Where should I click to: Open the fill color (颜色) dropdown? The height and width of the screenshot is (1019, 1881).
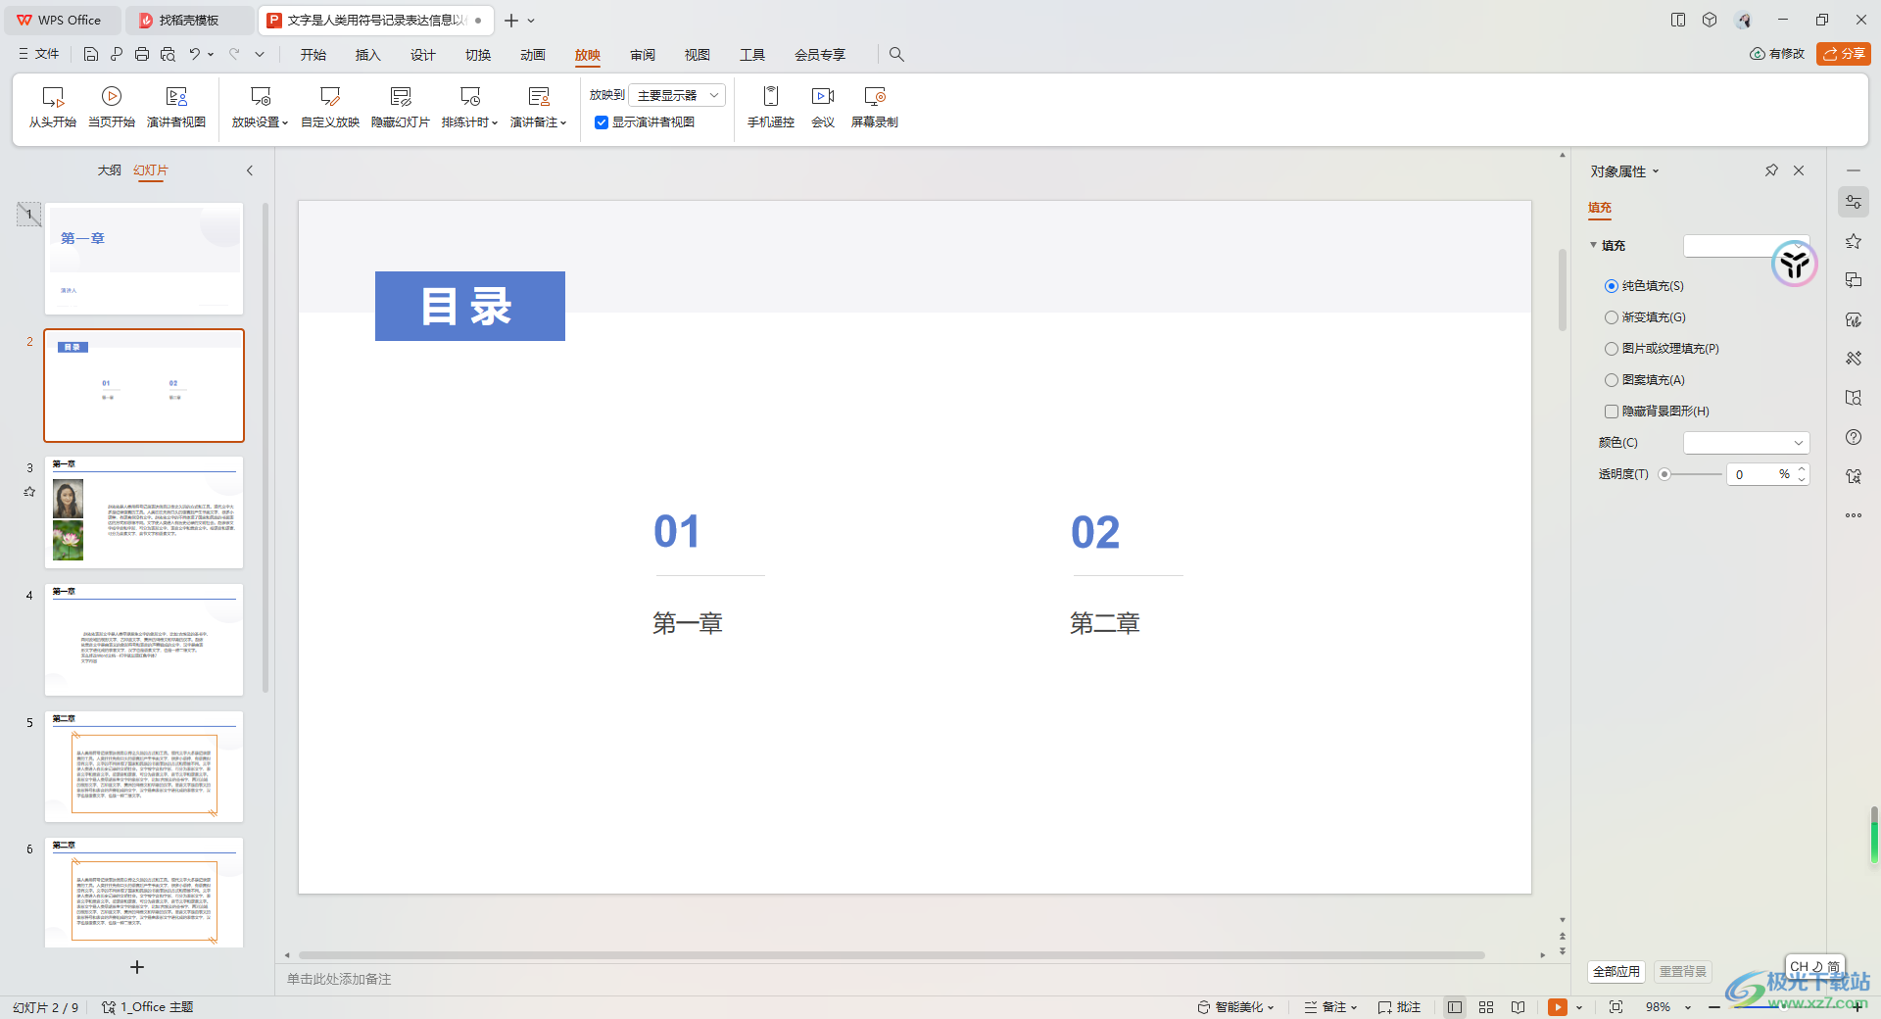[x=1746, y=443]
